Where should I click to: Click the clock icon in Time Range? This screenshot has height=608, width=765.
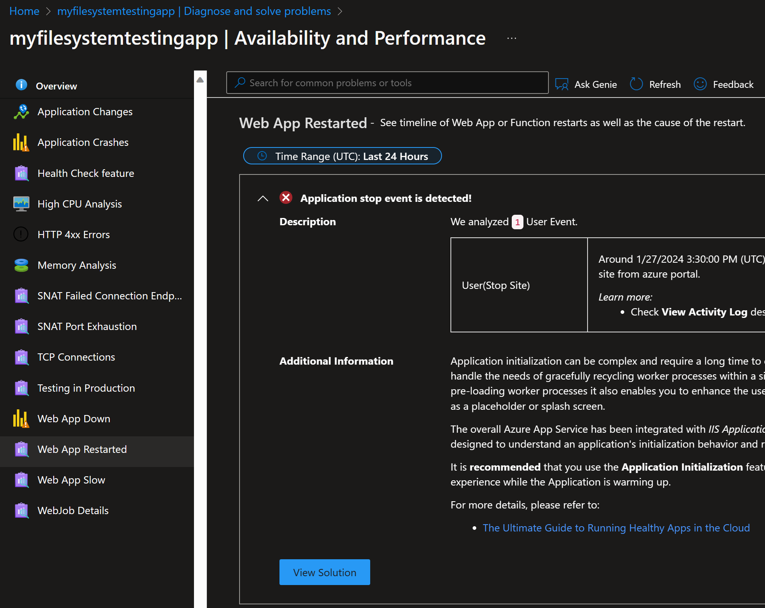(x=262, y=156)
